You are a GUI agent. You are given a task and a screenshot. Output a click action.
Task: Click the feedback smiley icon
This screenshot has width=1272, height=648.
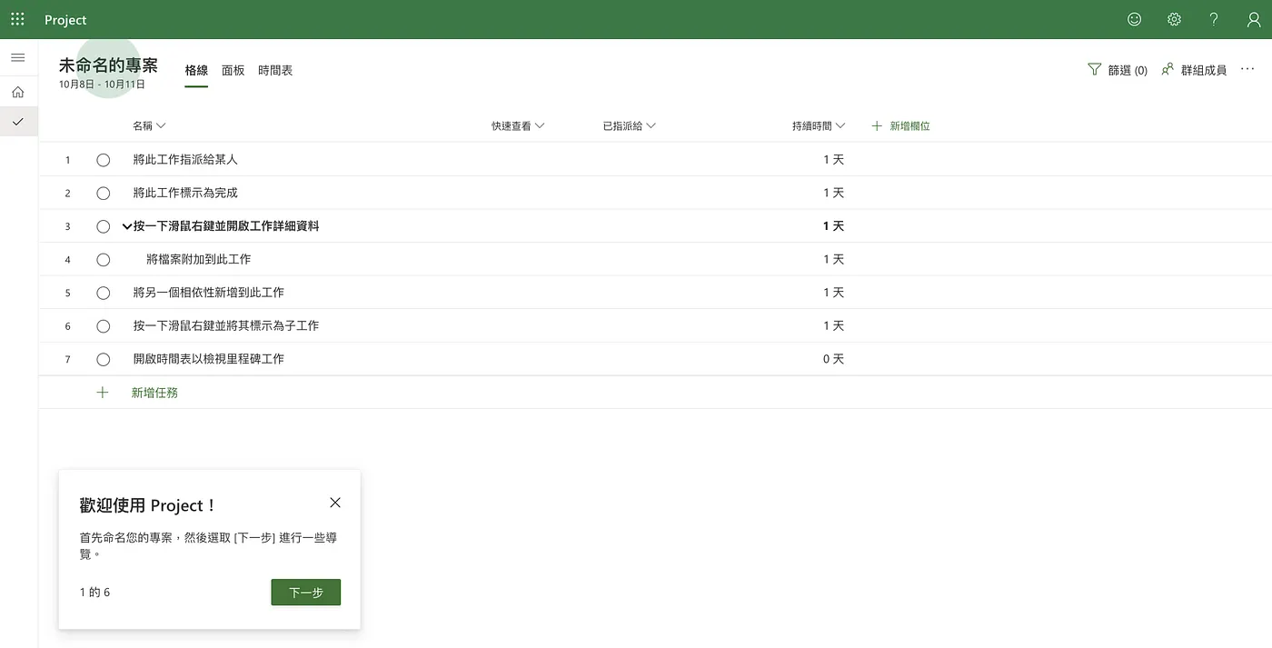1134,19
